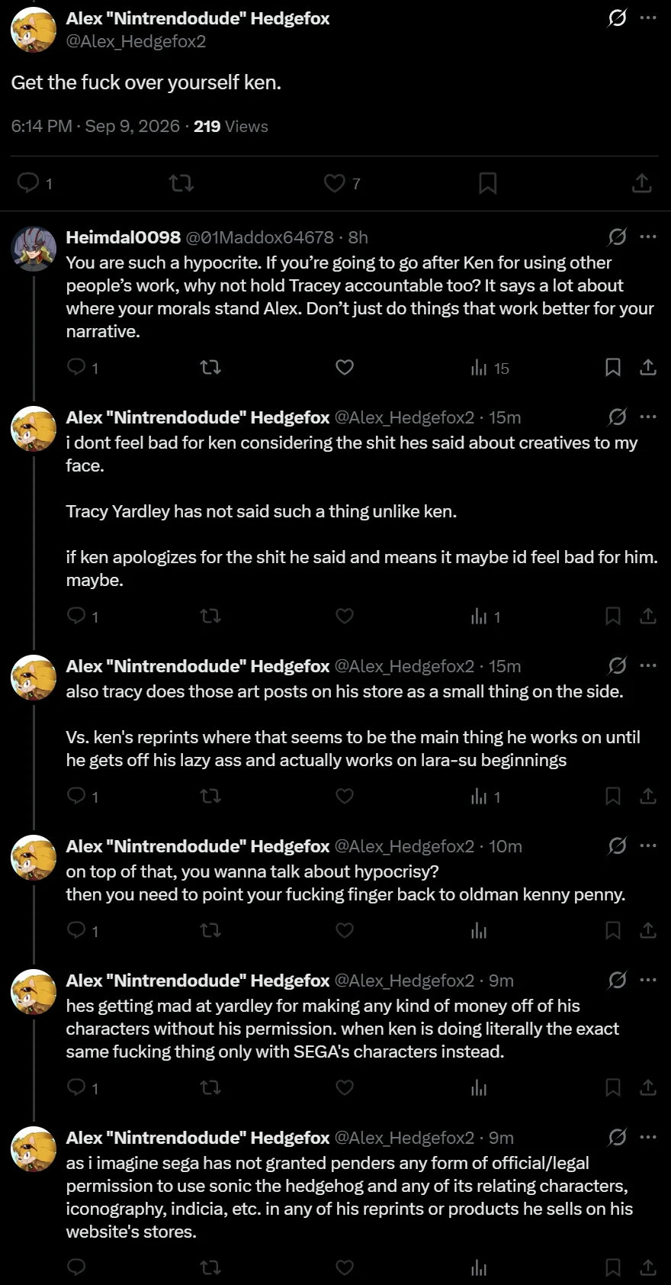Like the main post with 7 likes
671x1285 pixels.
[x=334, y=183]
